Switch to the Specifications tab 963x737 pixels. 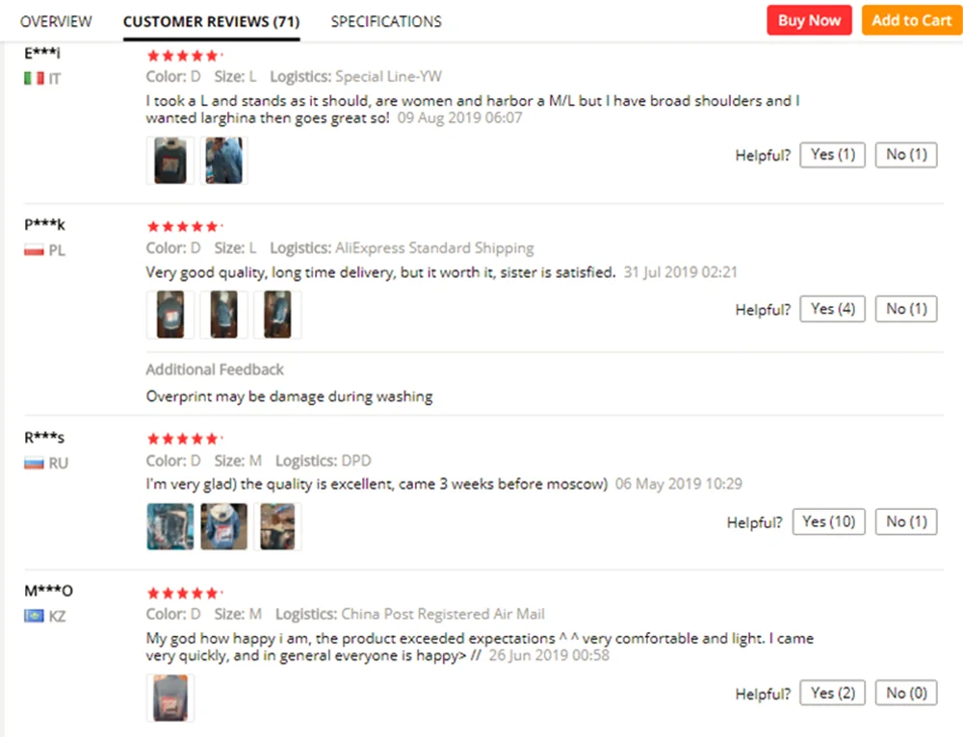386,21
